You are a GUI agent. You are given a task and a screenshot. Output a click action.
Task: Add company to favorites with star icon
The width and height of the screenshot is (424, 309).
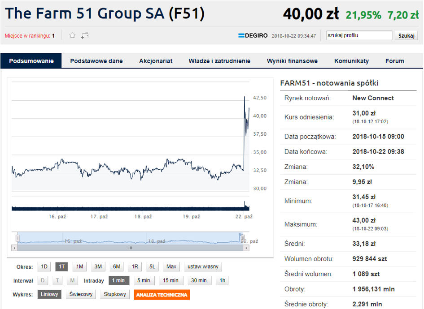coord(72,35)
